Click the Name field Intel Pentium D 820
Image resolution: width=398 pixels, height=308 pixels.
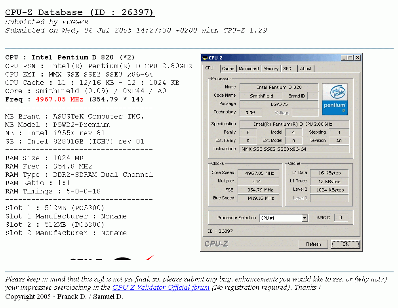pyautogui.click(x=279, y=87)
